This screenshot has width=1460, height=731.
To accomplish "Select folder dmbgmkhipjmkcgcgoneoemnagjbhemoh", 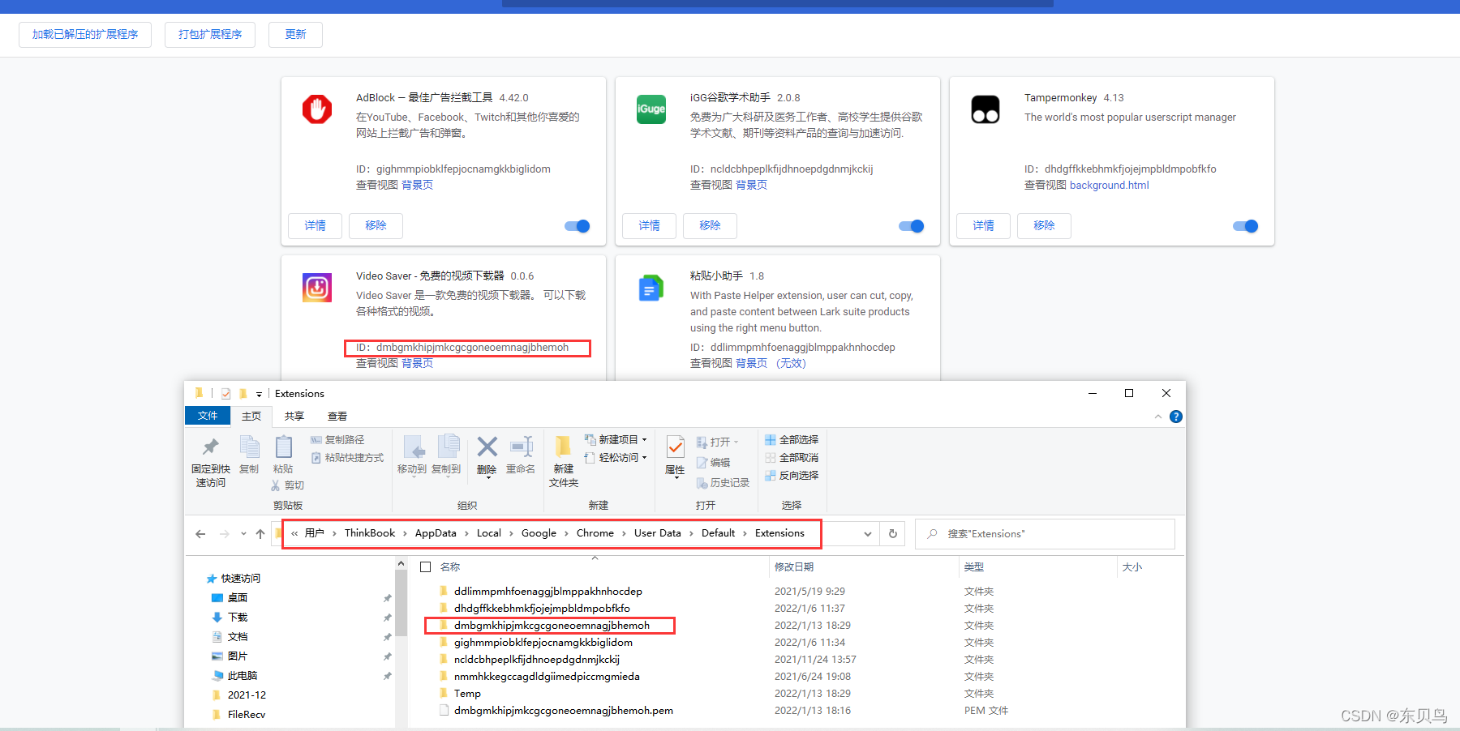I will (552, 625).
